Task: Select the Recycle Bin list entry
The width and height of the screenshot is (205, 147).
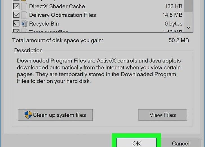Action: click(x=44, y=24)
